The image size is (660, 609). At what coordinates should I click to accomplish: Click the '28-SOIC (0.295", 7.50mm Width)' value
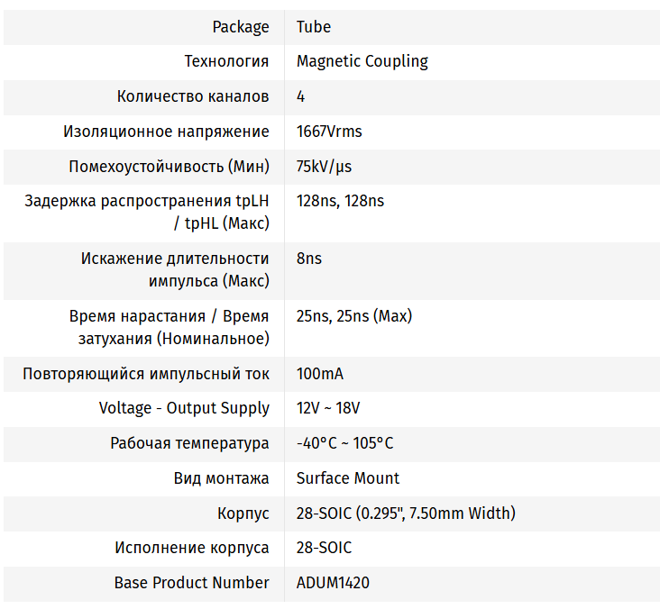406,514
